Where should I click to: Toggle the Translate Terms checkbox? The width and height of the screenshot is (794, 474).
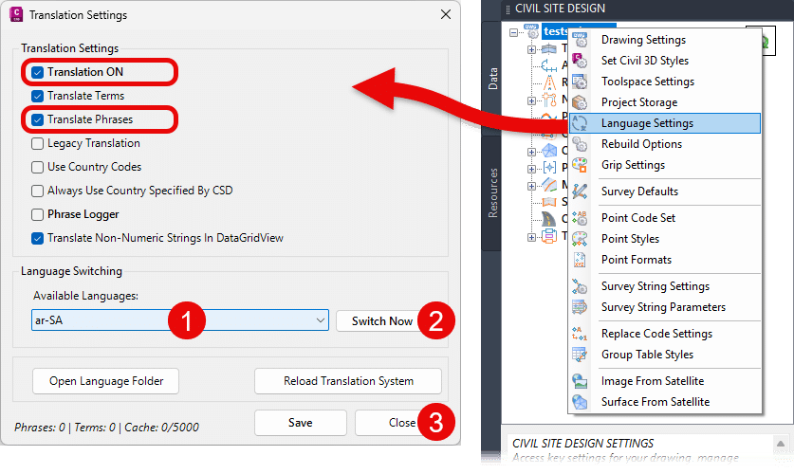38,96
